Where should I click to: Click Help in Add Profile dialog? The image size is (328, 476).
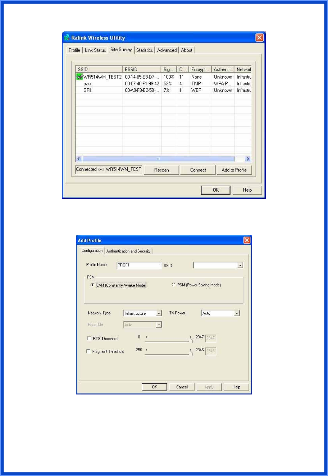click(x=236, y=387)
